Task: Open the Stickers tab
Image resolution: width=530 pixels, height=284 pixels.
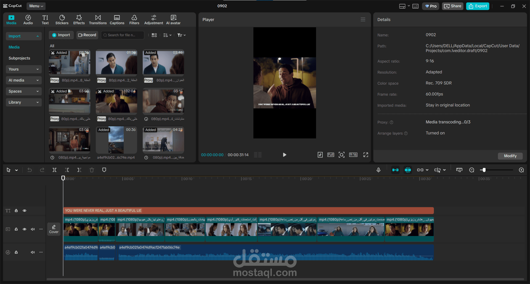Action: point(62,20)
